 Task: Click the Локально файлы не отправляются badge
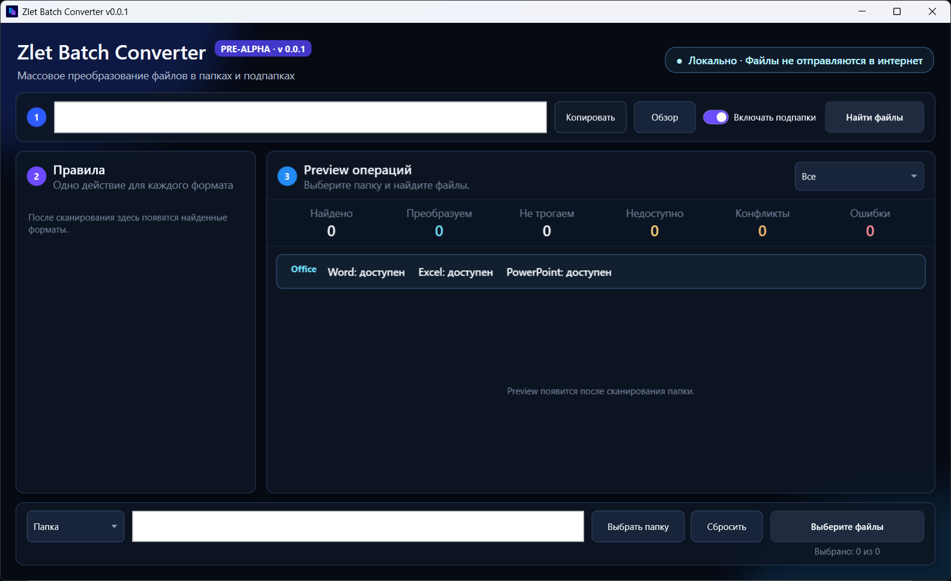[x=799, y=60]
